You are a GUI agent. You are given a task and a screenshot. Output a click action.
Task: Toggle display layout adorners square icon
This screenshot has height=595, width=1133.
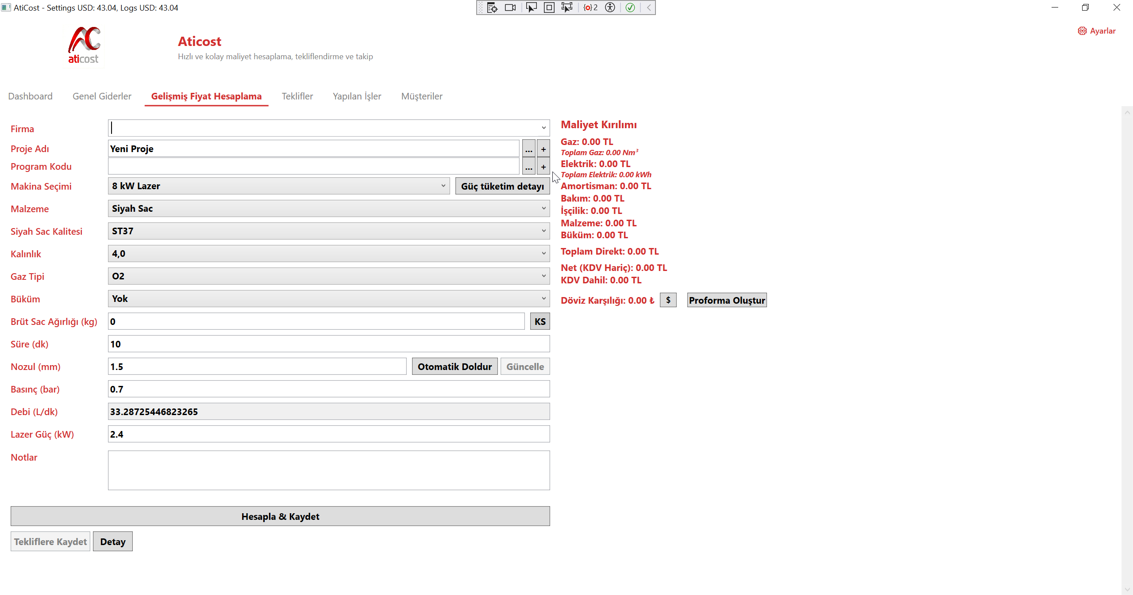point(549,8)
